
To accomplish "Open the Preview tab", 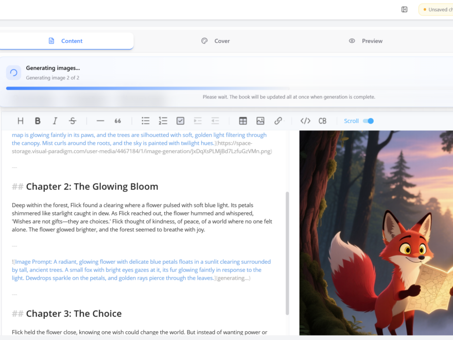I will coord(365,41).
